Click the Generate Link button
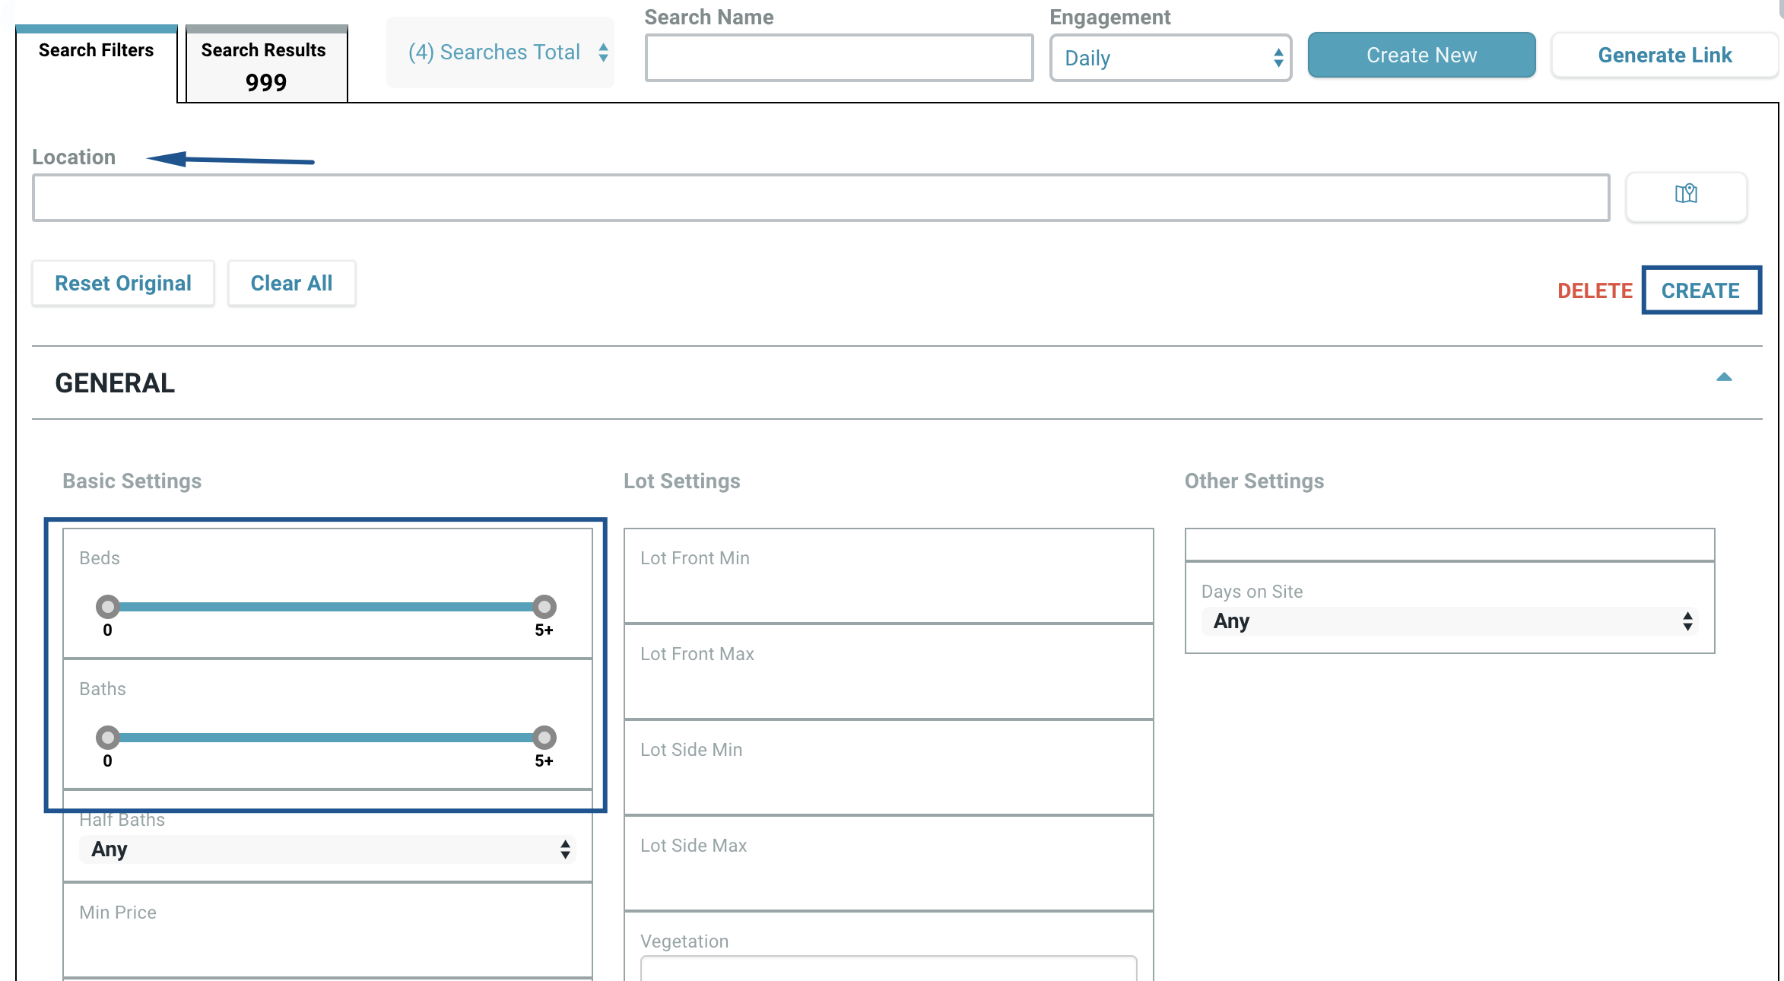Screen dimensions: 1784x981 [x=1664, y=56]
